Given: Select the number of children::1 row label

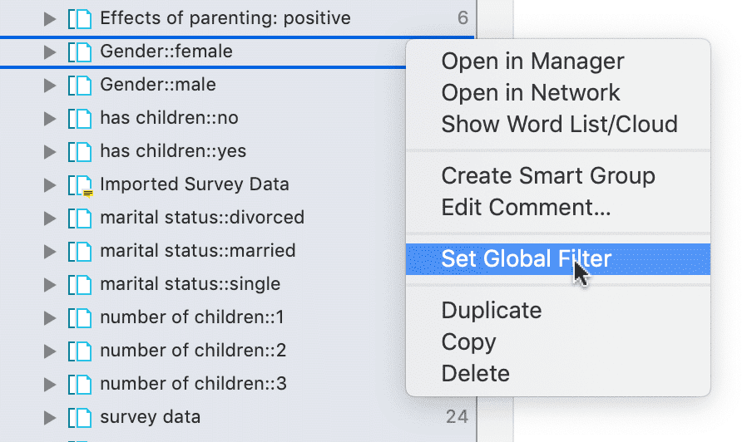Looking at the screenshot, I should click(192, 317).
